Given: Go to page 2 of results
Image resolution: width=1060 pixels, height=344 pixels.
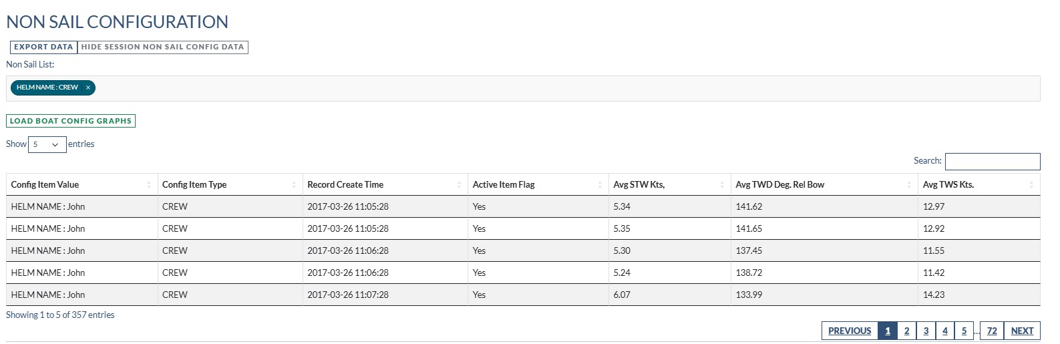Looking at the screenshot, I should pyautogui.click(x=906, y=331).
